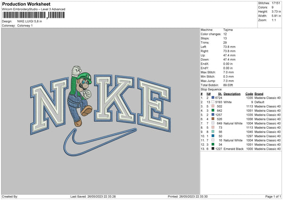Click the St. column header
Screen dimensions: 283x200
[220, 94]
